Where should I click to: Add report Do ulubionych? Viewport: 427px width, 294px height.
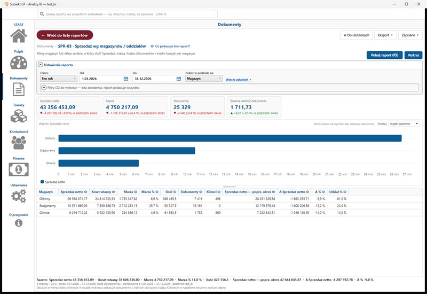coord(356,35)
